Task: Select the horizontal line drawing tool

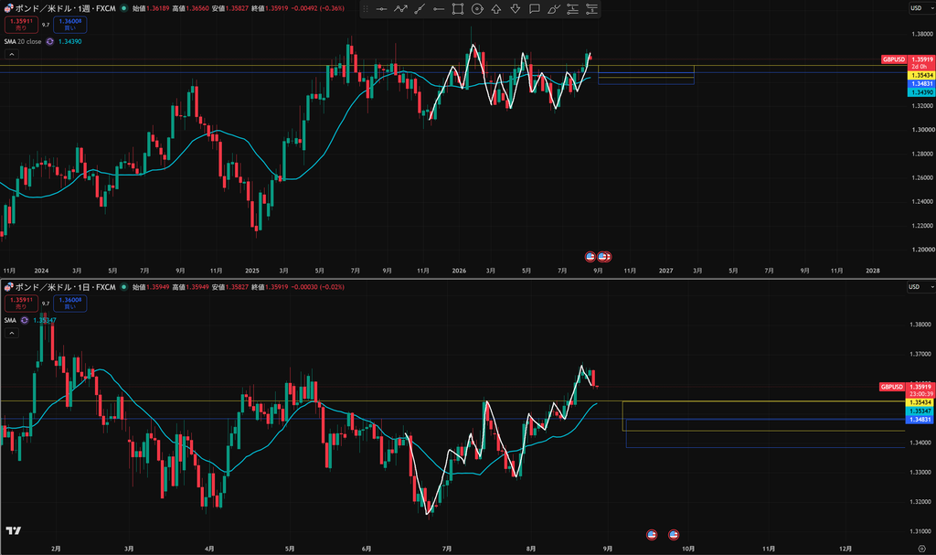Action: 381,9
